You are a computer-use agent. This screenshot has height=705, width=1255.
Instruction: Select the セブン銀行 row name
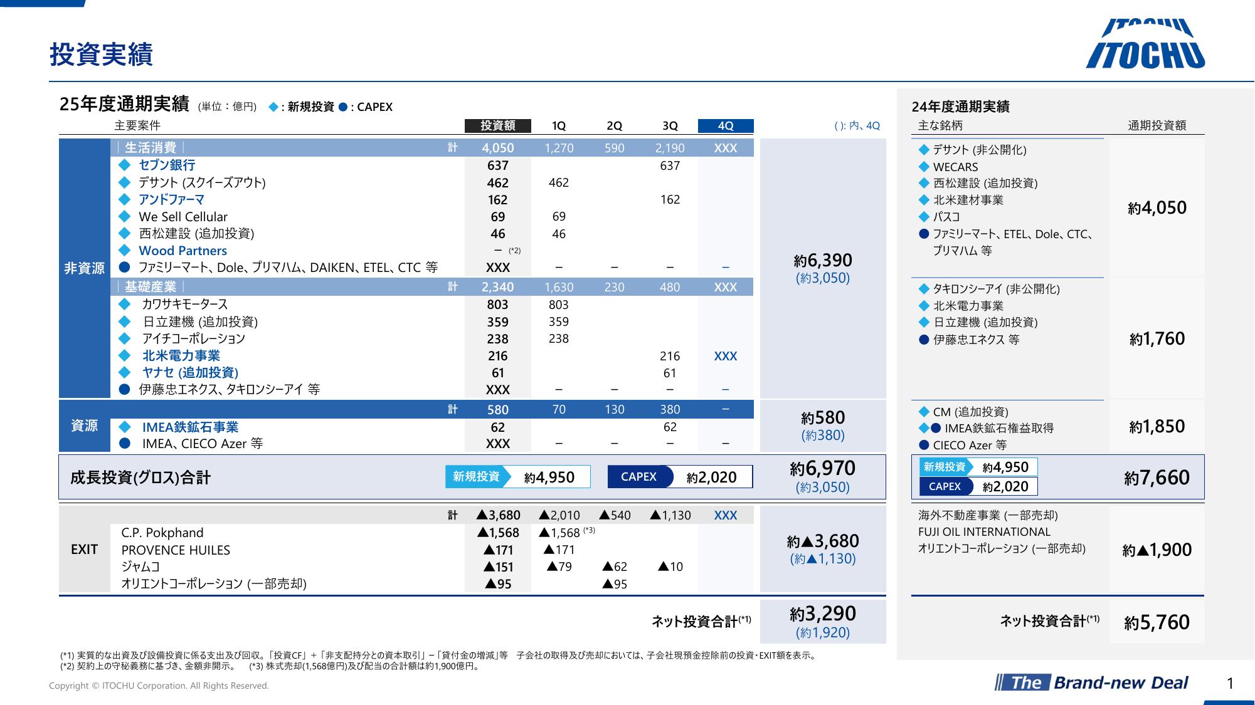(x=167, y=165)
